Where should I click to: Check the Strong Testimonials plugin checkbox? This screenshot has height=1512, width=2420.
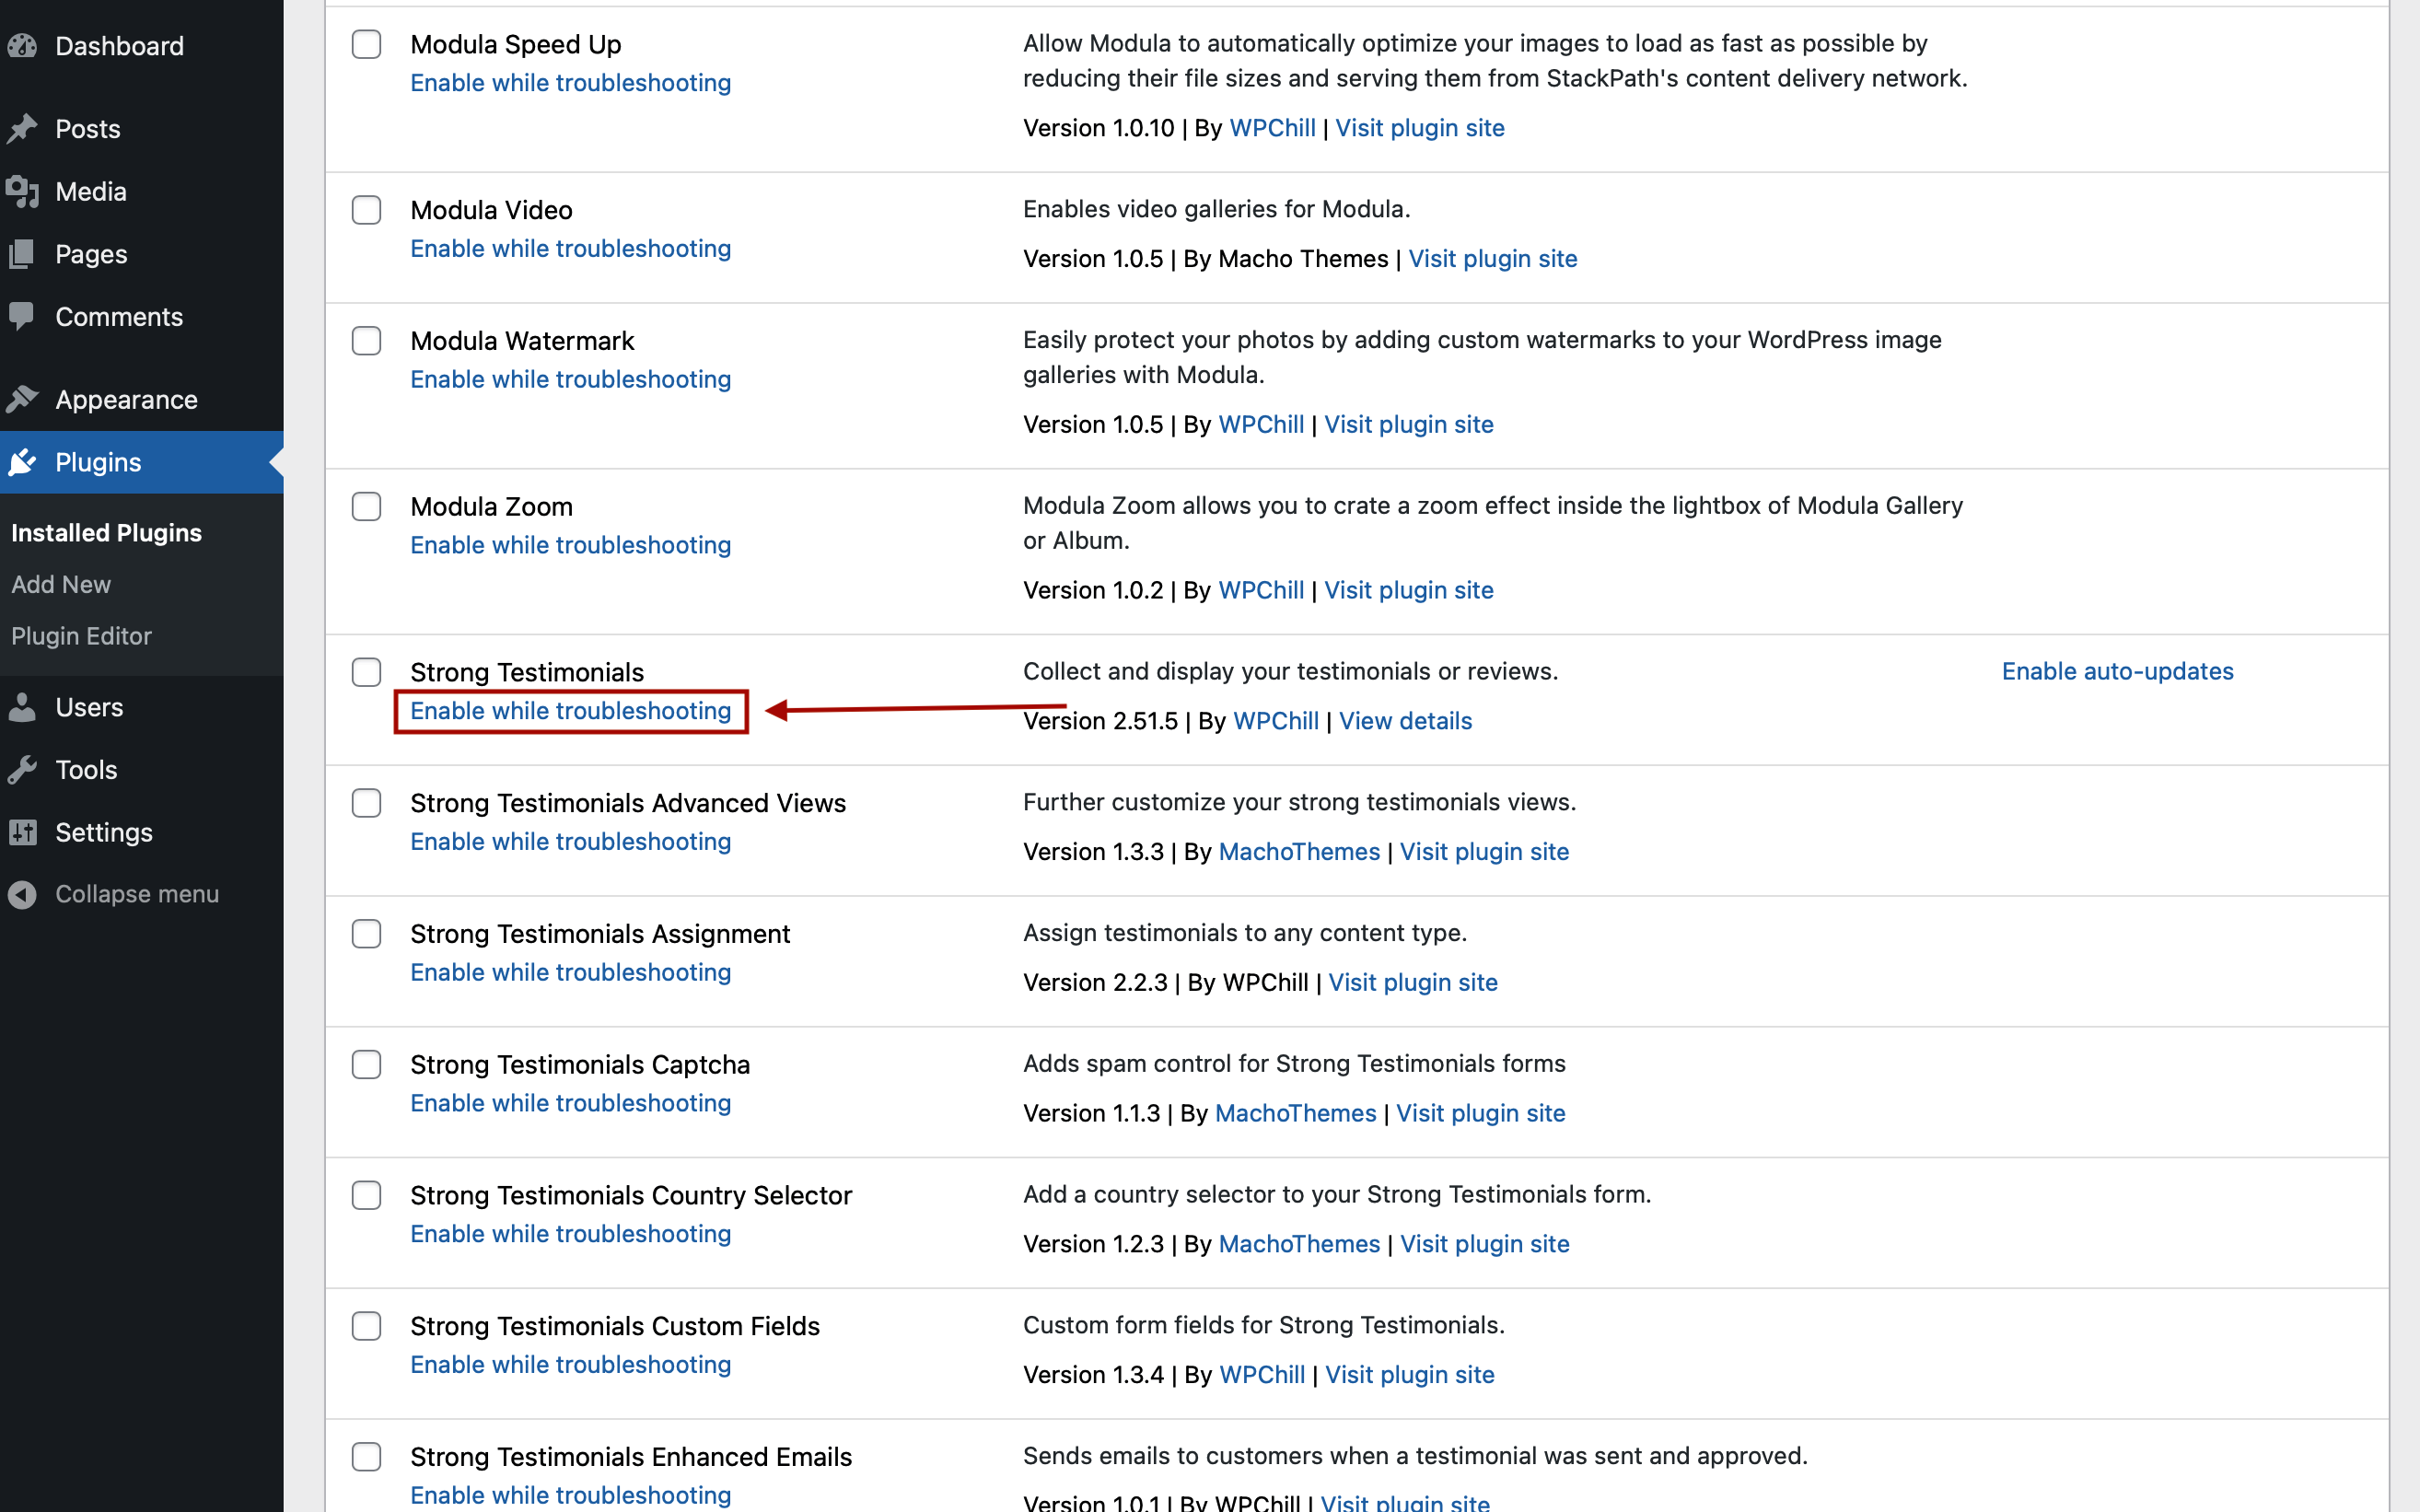point(367,672)
